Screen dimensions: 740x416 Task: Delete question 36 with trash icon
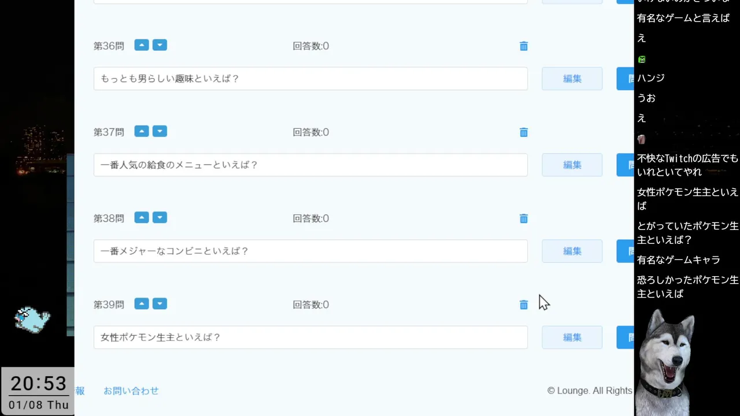(x=524, y=46)
